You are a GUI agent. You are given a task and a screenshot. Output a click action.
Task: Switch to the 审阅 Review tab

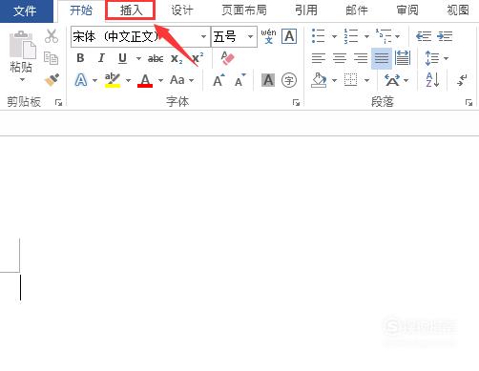pos(407,10)
